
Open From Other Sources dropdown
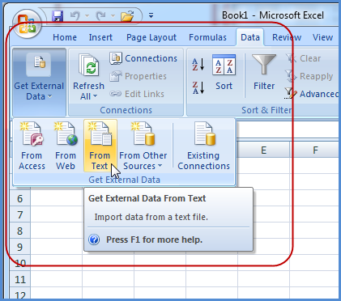[143, 146]
